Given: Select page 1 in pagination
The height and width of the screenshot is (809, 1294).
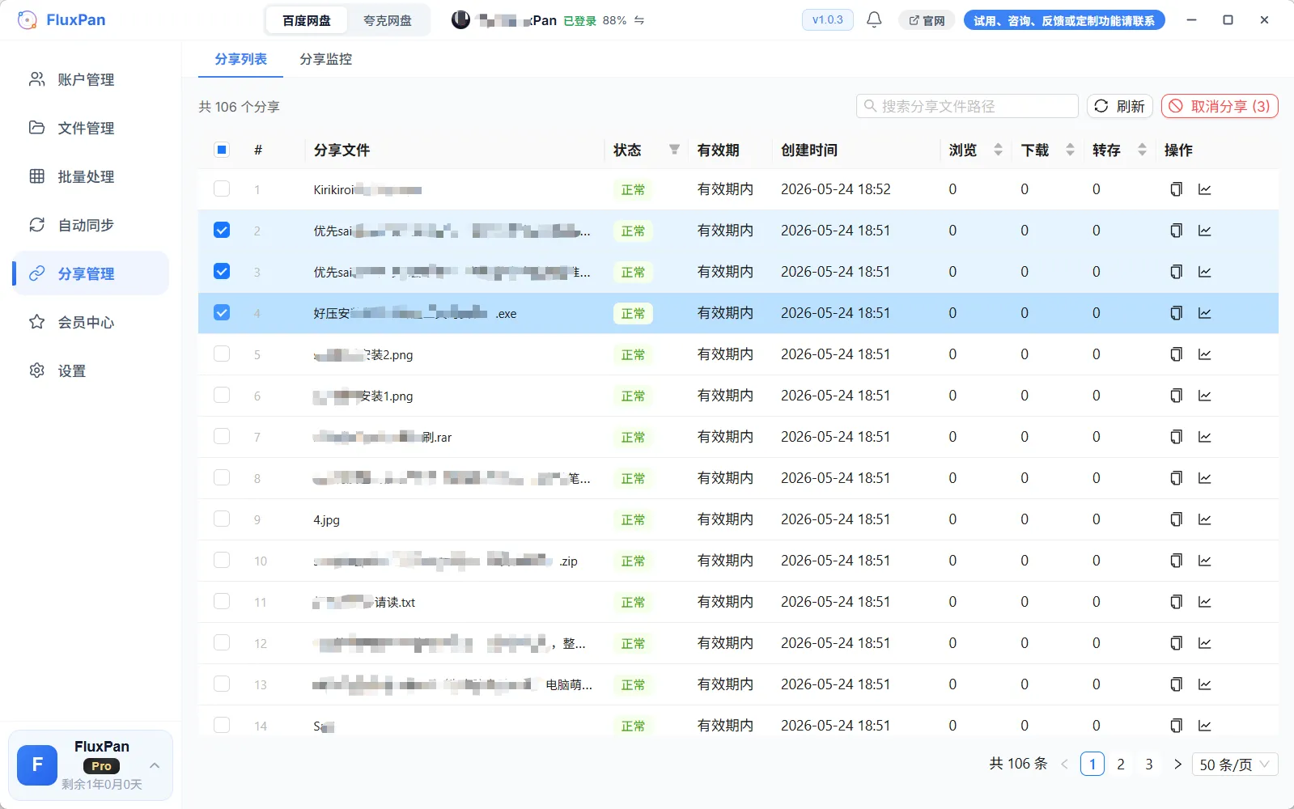Looking at the screenshot, I should 1092,765.
